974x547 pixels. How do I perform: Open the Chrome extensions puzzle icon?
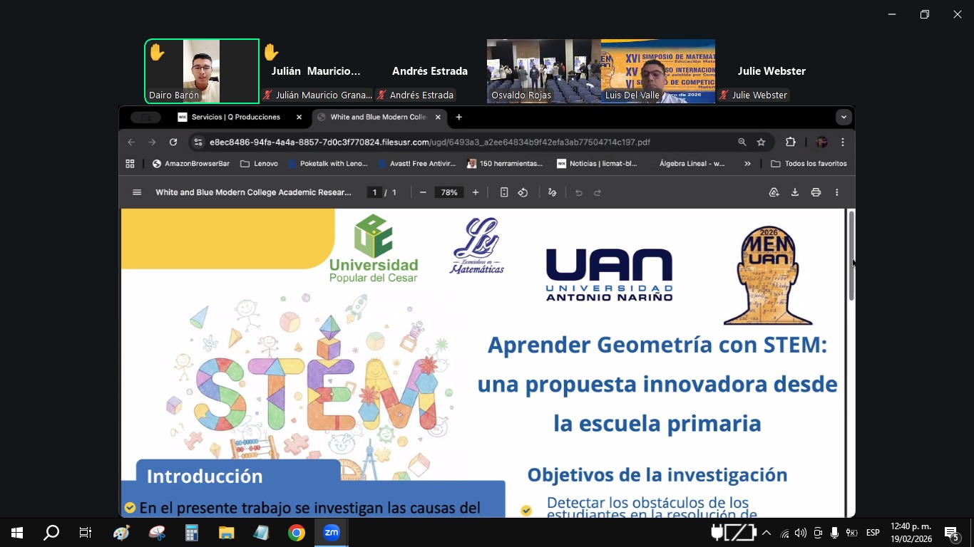click(x=790, y=142)
